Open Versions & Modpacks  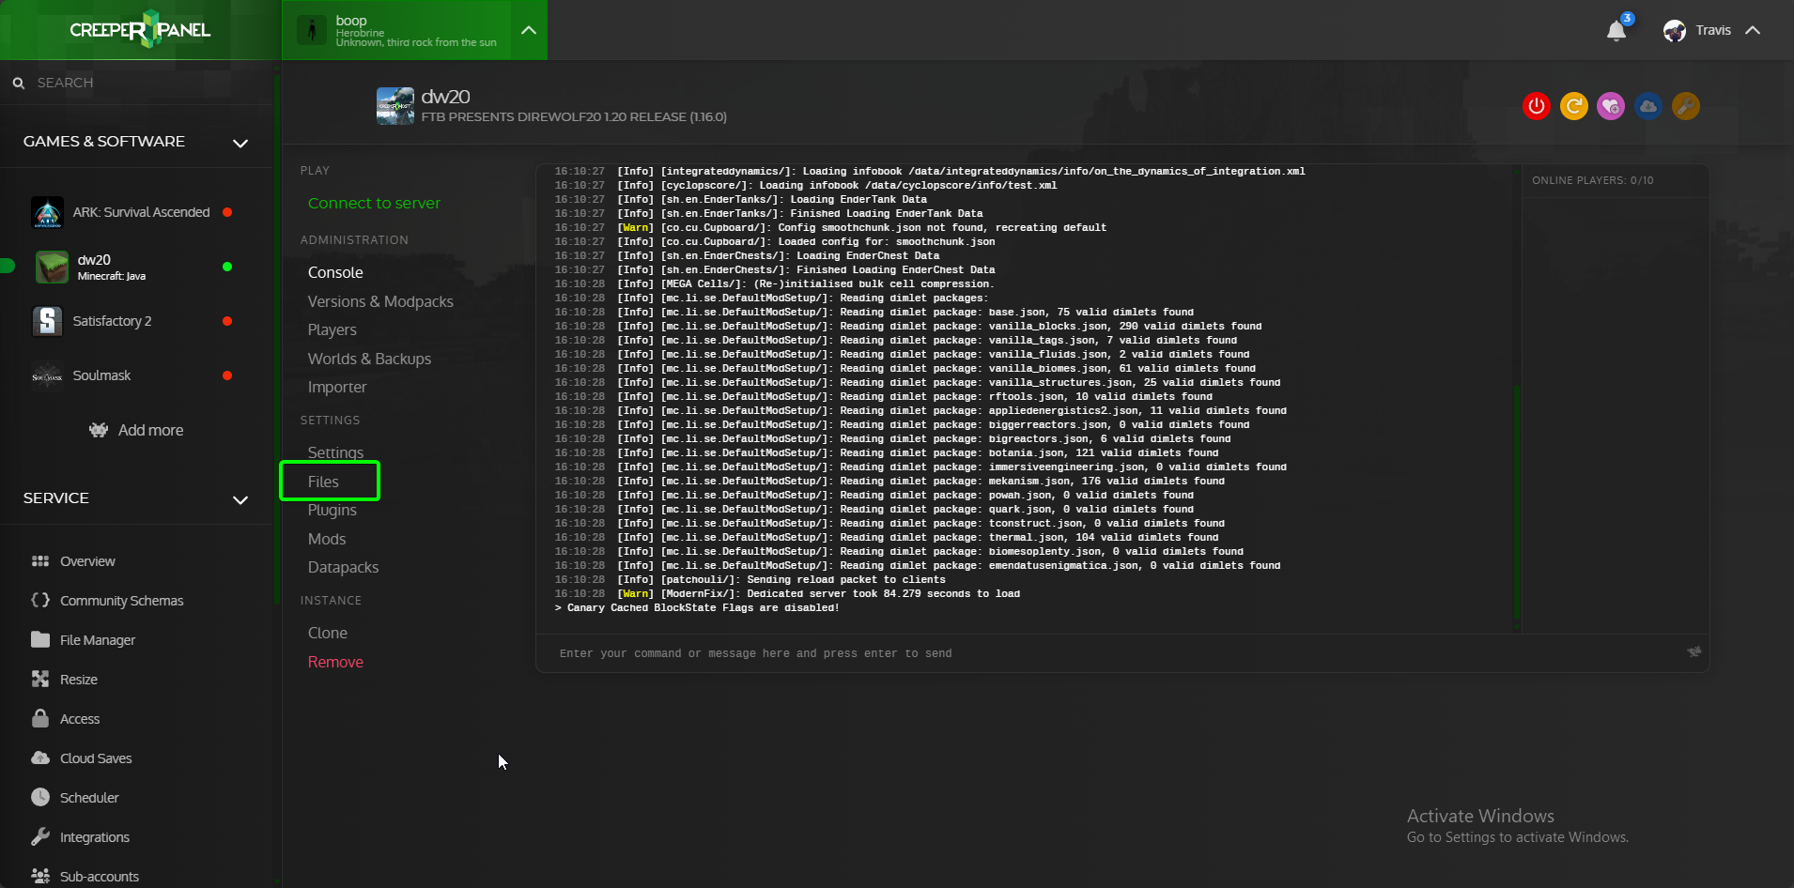pos(380,301)
